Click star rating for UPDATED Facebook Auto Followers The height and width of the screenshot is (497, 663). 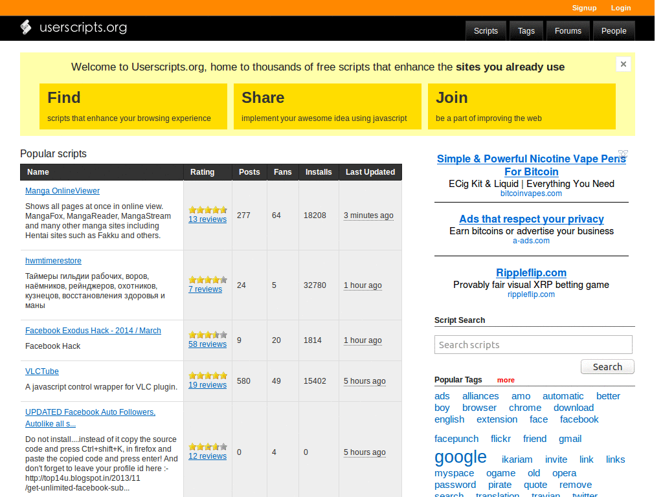[208, 447]
